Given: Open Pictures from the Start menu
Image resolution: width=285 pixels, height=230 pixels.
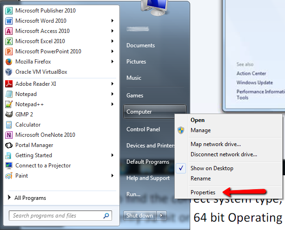Looking at the screenshot, I should [136, 62].
